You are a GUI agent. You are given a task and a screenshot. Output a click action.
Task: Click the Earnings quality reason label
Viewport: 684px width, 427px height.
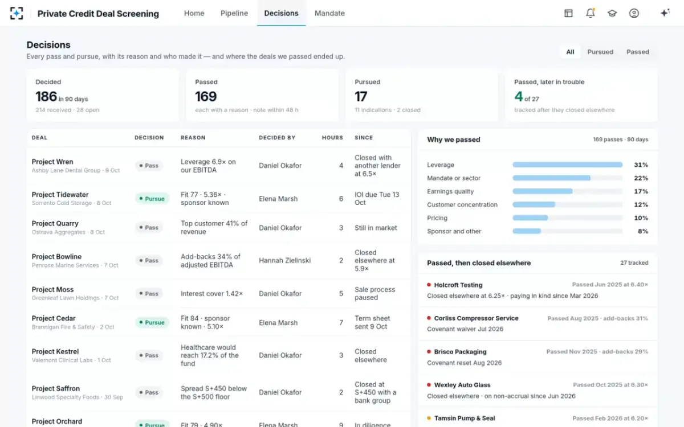450,192
